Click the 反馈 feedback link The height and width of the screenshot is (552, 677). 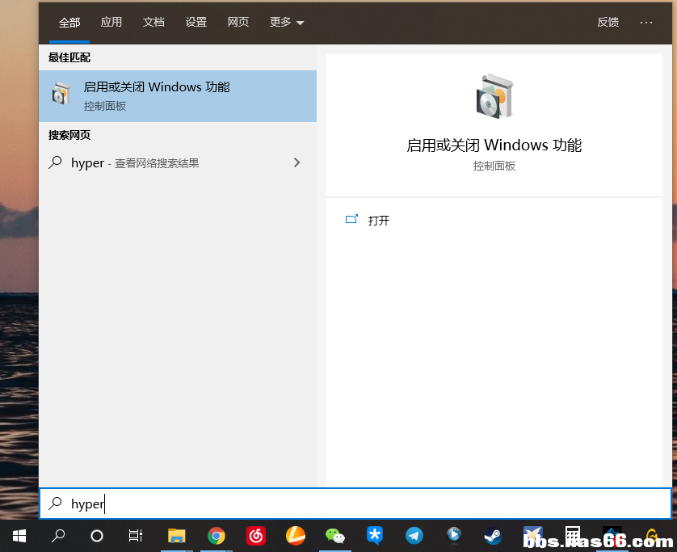click(608, 22)
